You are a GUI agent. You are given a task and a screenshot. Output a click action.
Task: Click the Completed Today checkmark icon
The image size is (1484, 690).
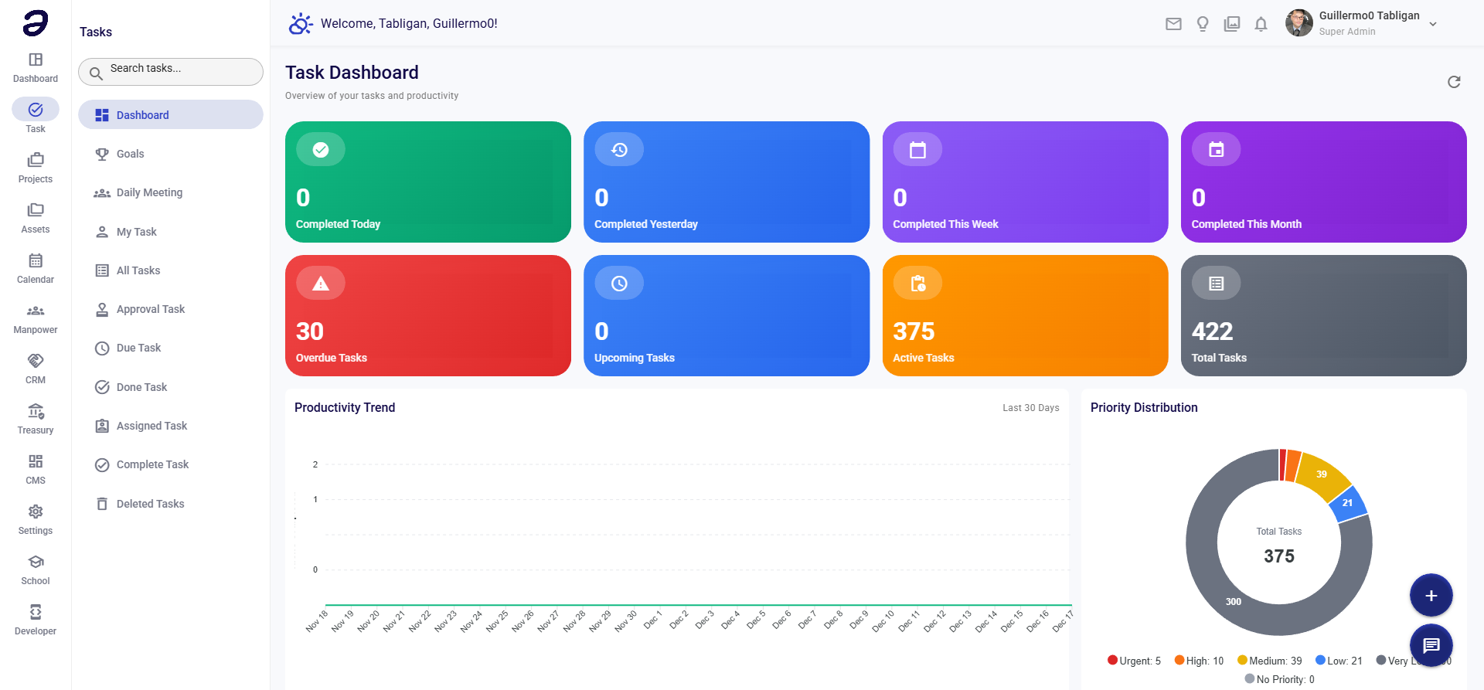pos(321,150)
